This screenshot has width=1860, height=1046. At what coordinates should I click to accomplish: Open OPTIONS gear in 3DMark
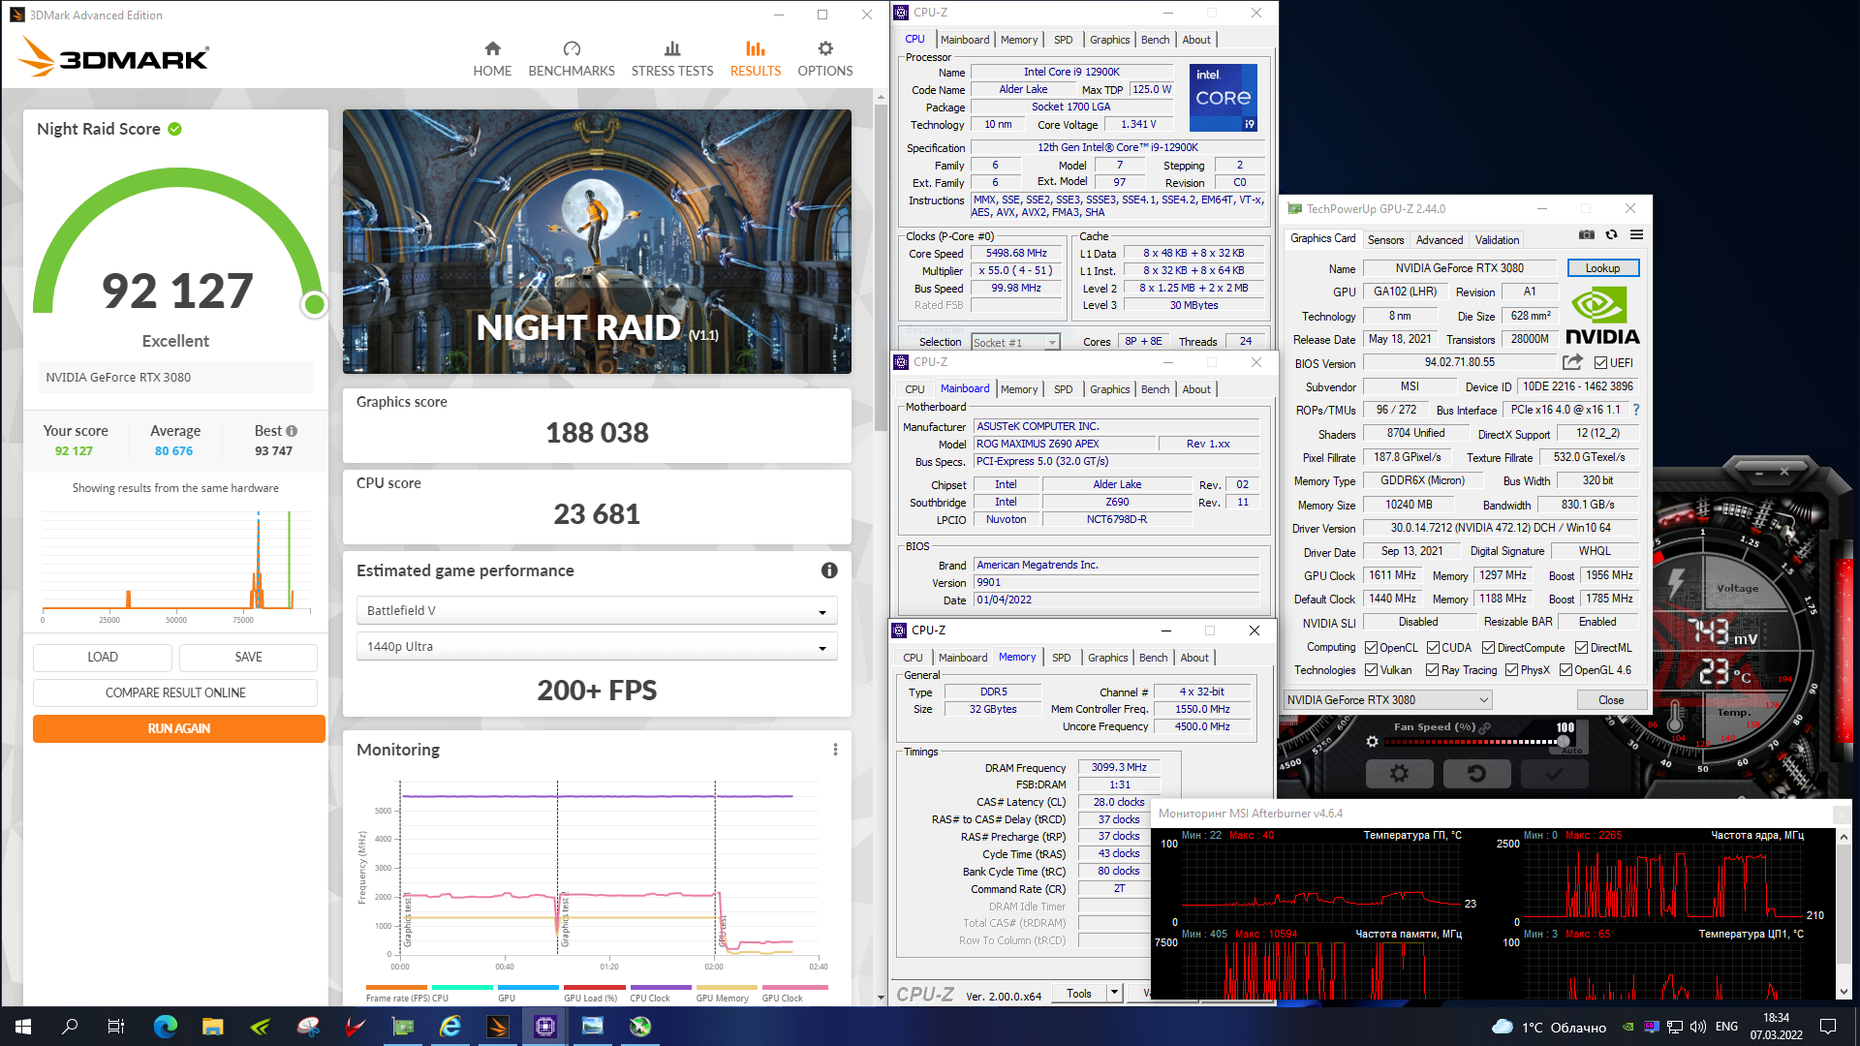[825, 59]
